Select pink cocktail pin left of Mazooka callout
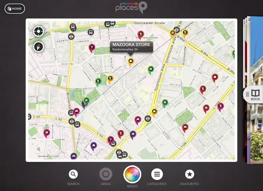 pos(92,48)
